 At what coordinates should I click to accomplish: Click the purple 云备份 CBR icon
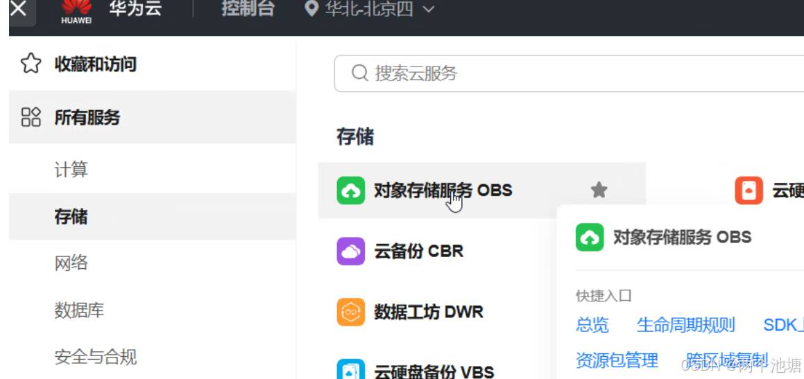coord(351,251)
